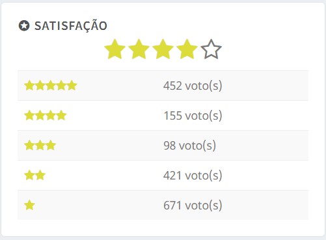
Task: Click the circled star icon beside SATISFAÇÃO
Action: (x=24, y=25)
